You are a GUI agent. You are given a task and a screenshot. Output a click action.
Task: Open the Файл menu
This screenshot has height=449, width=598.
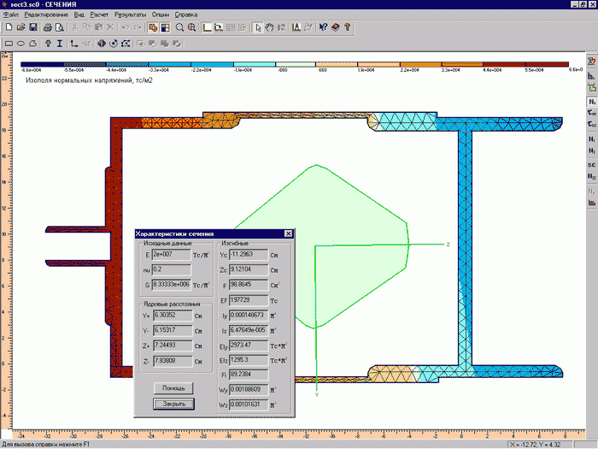(x=11, y=15)
